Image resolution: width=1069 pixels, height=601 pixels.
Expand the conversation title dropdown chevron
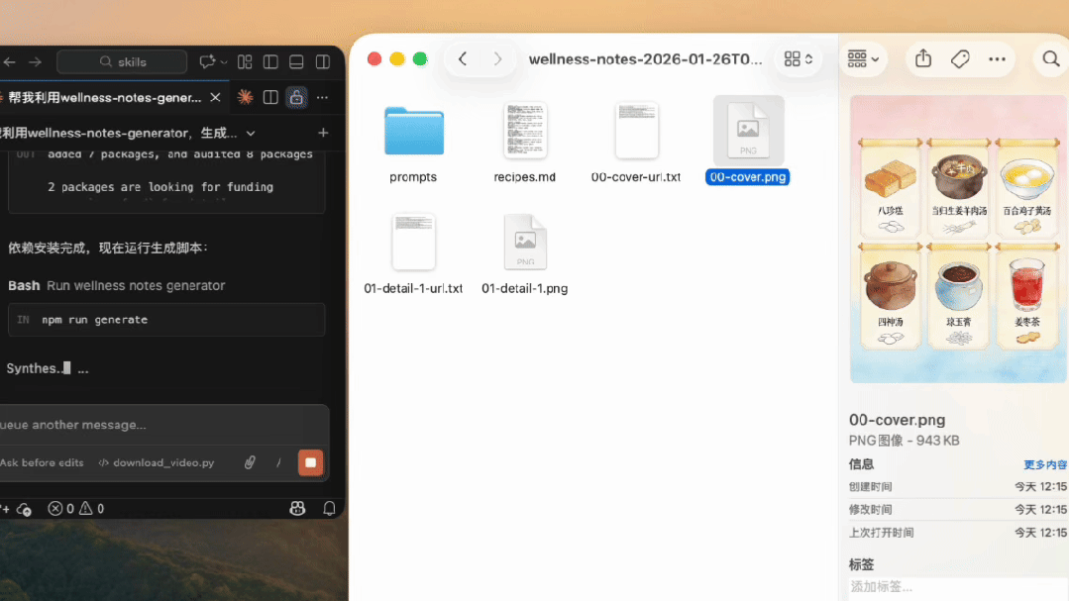click(251, 134)
